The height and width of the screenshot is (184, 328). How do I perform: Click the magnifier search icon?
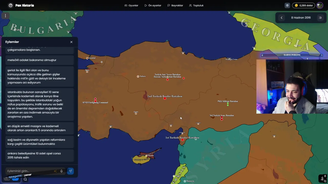click(25, 179)
